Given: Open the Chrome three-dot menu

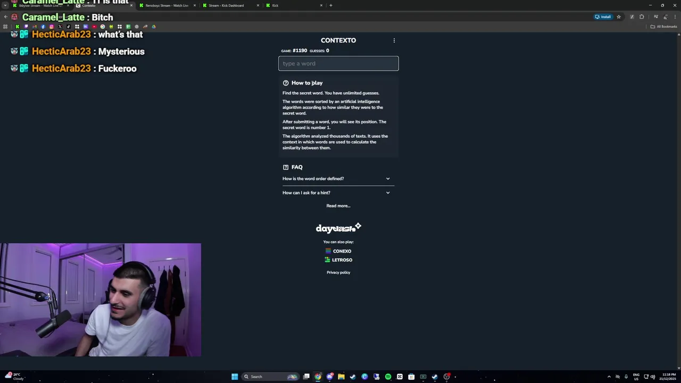Looking at the screenshot, I should coord(675,17).
